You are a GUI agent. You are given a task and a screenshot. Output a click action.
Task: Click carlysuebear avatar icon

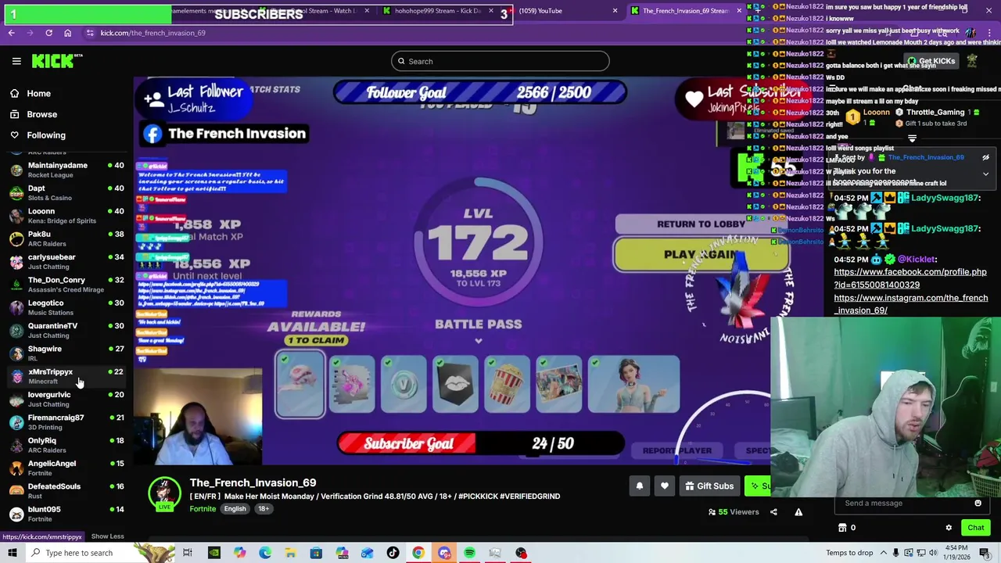tap(16, 261)
